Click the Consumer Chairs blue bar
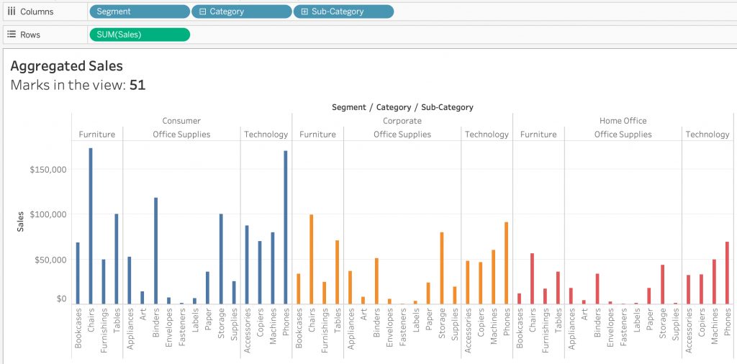This screenshot has width=737, height=364. [91, 226]
